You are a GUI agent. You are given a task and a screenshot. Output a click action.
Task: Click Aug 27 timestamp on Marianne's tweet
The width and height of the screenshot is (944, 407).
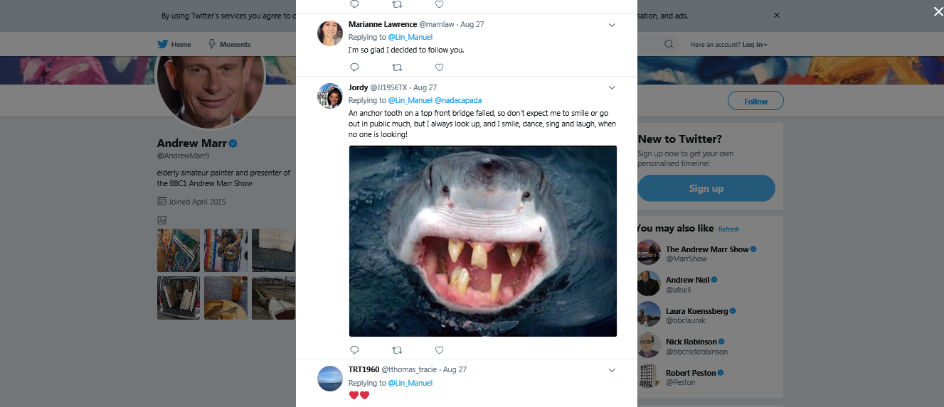pyautogui.click(x=472, y=24)
